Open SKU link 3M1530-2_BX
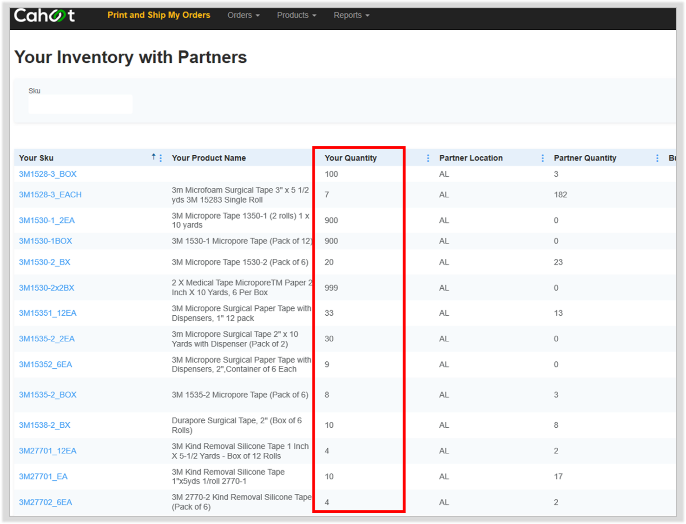This screenshot has width=686, height=524. tap(45, 262)
